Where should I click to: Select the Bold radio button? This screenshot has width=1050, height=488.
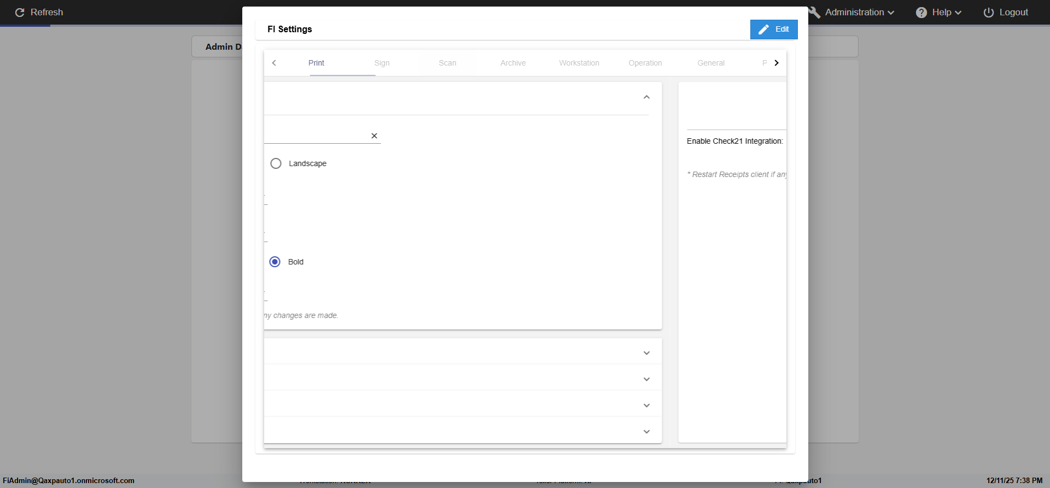point(275,262)
